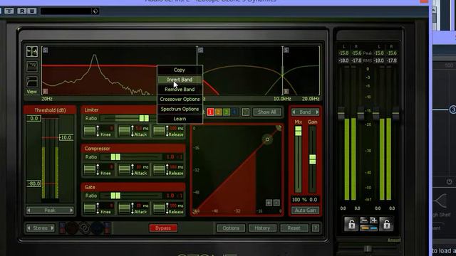This screenshot has height=256, width=456.
Task: Select red band 1 button
Action: (x=210, y=112)
